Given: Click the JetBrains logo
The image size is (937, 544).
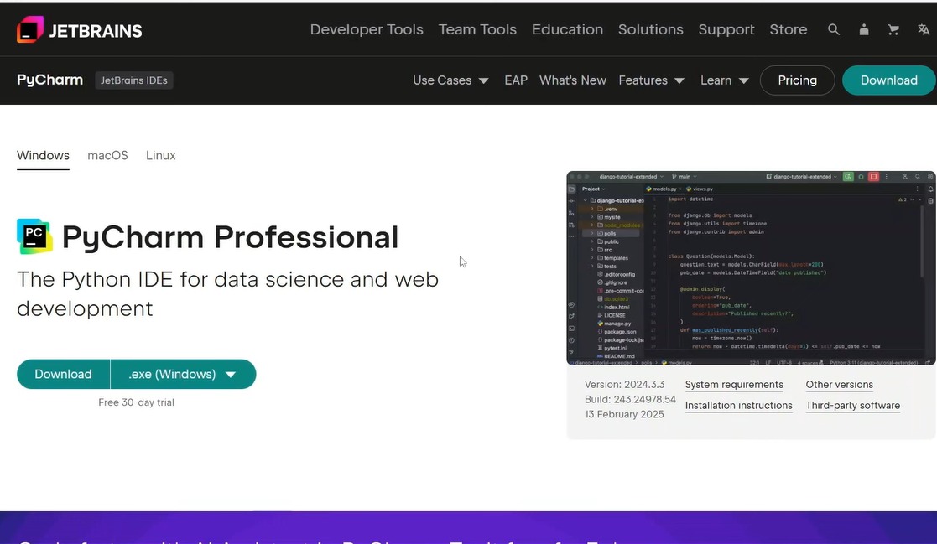Looking at the screenshot, I should click(x=79, y=30).
